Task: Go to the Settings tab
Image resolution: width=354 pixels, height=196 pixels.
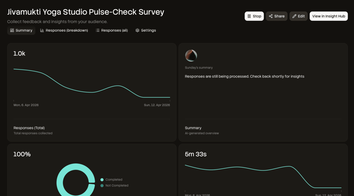Action: tap(146, 30)
